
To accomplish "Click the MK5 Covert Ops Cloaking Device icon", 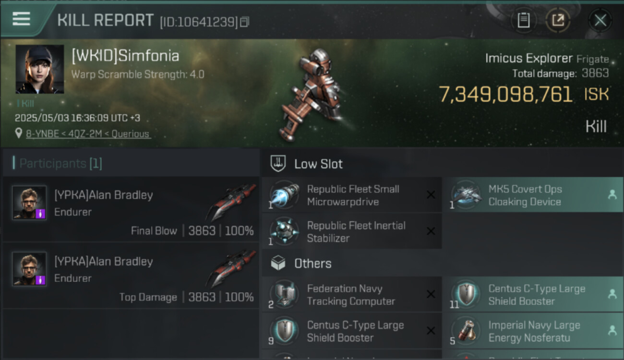I will [466, 195].
